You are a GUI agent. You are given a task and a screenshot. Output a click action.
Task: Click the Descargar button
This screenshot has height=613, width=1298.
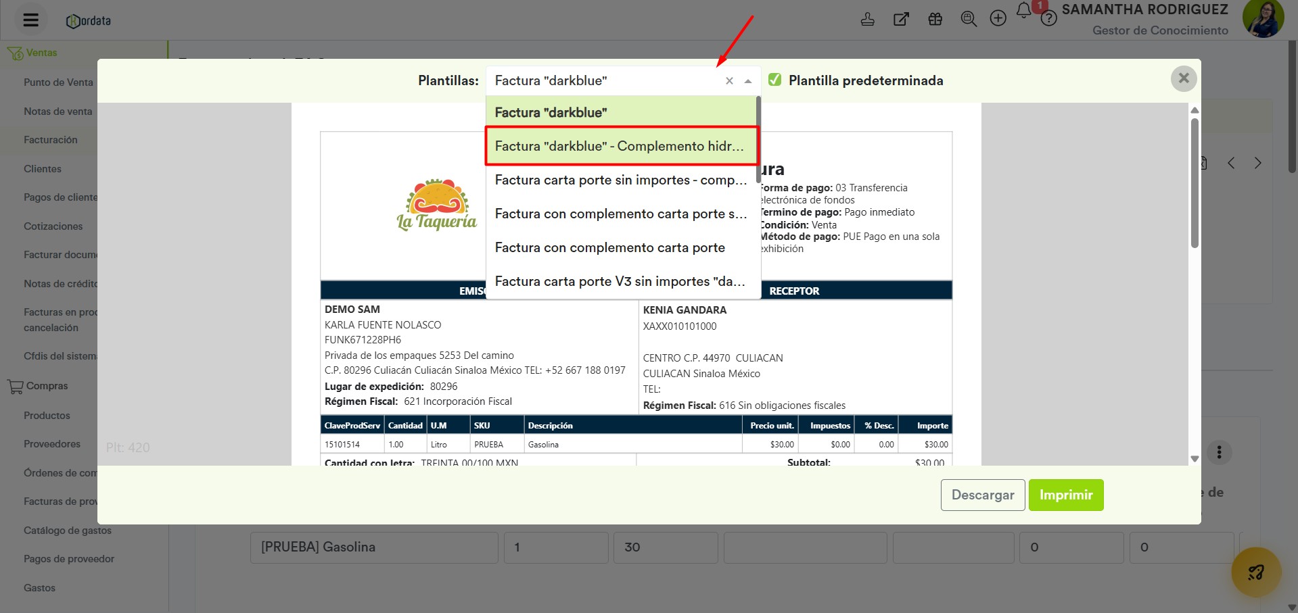click(983, 495)
